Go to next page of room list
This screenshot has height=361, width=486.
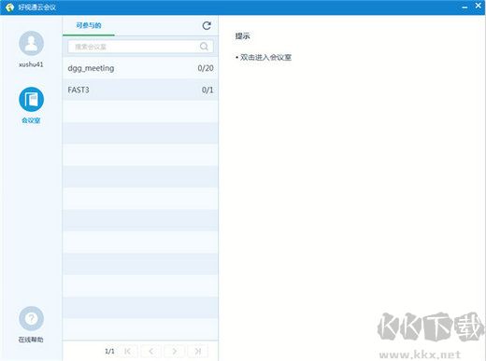click(175, 352)
